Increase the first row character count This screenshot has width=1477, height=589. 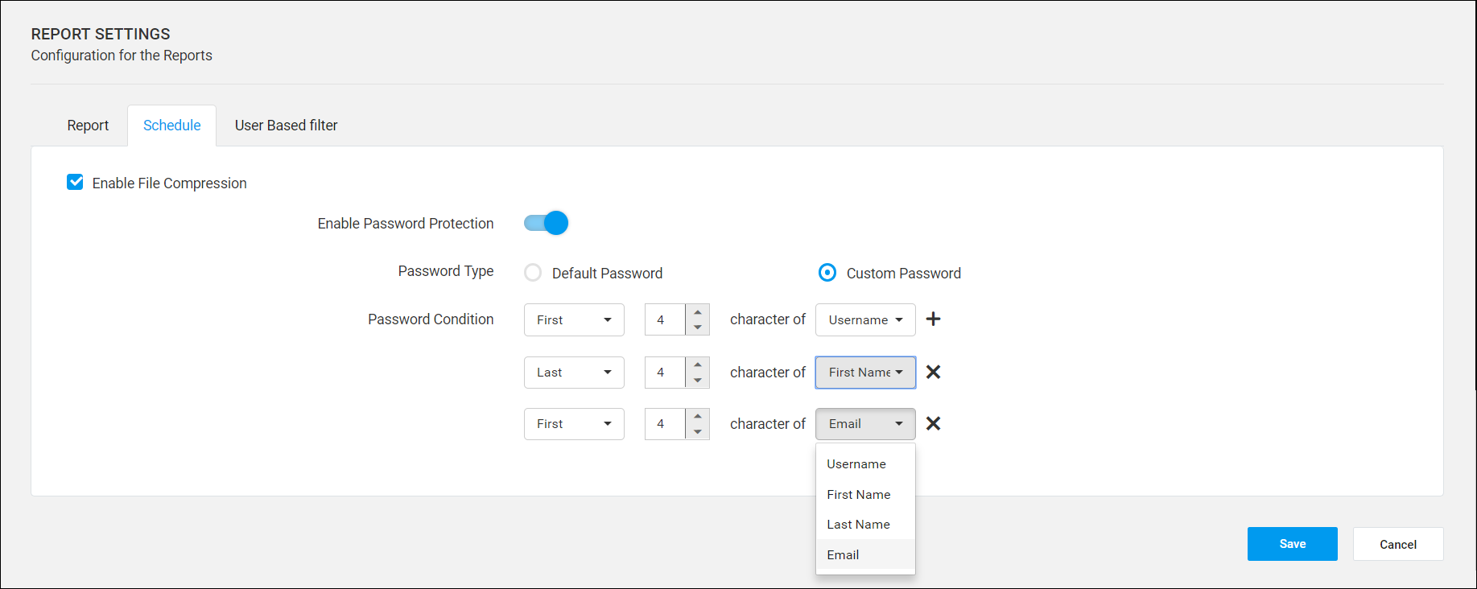coord(698,312)
